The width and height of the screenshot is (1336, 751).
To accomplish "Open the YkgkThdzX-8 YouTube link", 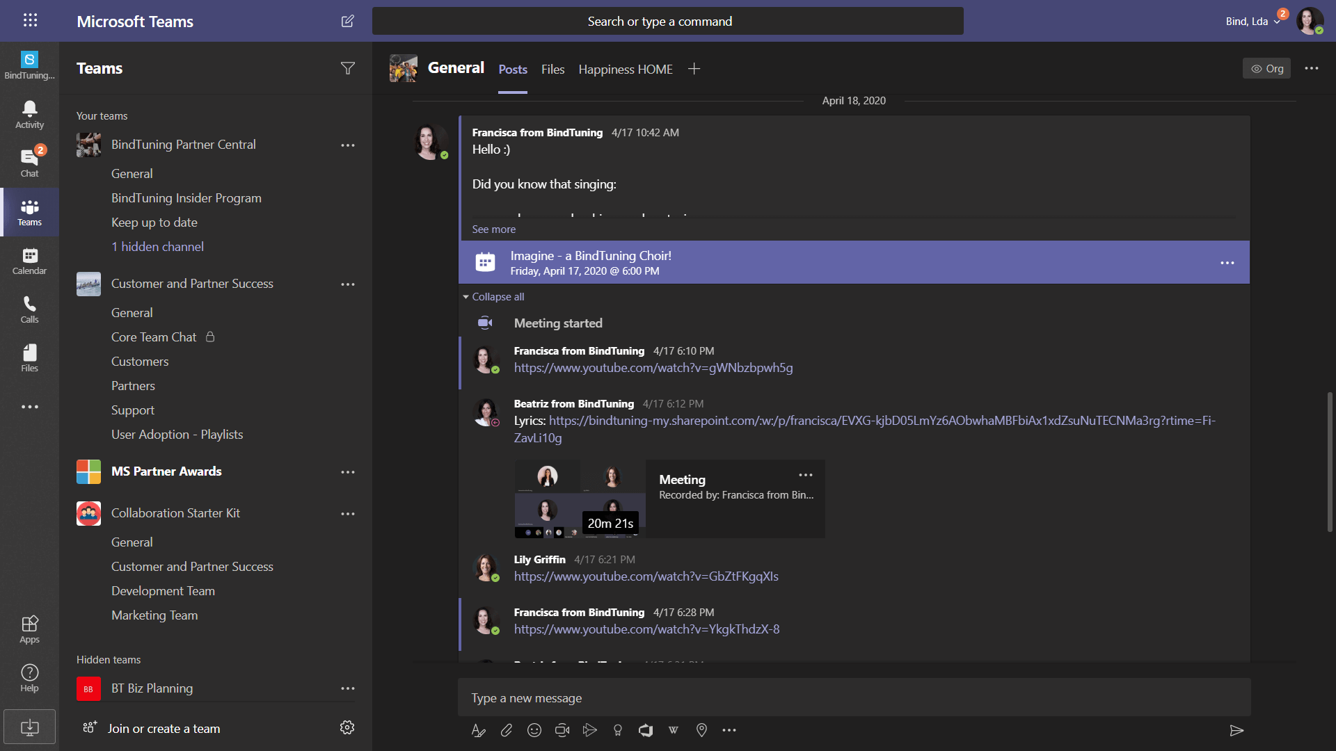I will tap(646, 629).
